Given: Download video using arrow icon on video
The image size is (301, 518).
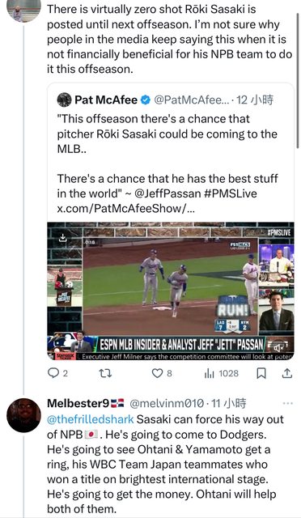Looking at the screenshot, I should click(63, 238).
